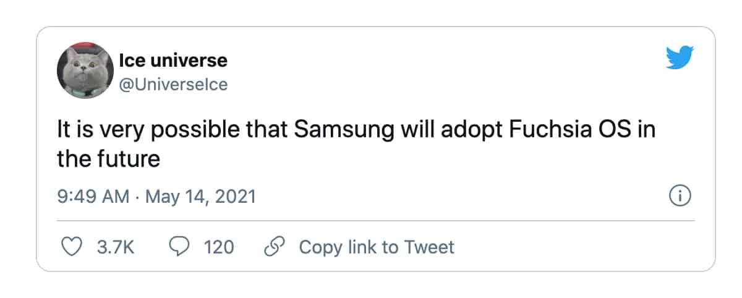Click the chain link icon

(273, 247)
